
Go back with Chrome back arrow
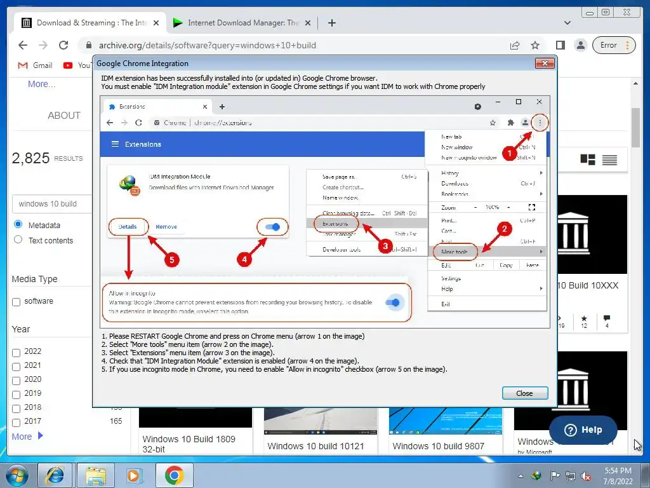pyautogui.click(x=23, y=45)
